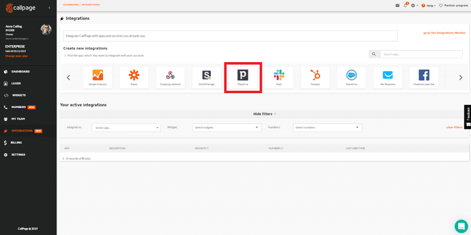This screenshot has height=235, width=471.
Task: Show previous integrations with left arrow
Action: click(68, 78)
